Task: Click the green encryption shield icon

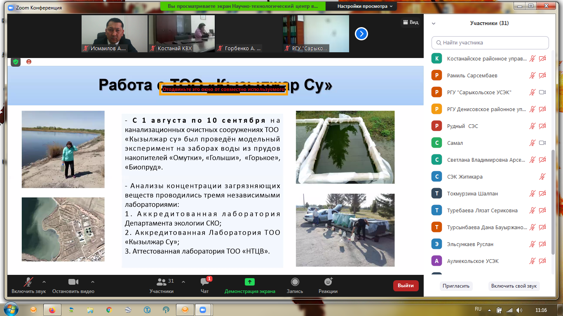Action: [x=16, y=62]
